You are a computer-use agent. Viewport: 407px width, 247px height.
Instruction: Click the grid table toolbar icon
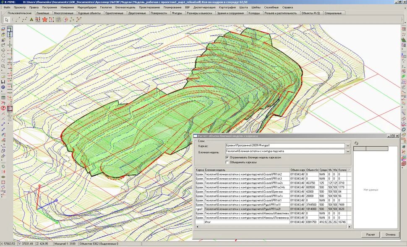point(58,19)
